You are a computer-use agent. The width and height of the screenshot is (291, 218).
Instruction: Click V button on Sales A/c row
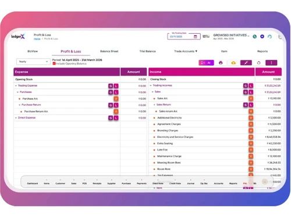pyautogui.click(x=251, y=98)
